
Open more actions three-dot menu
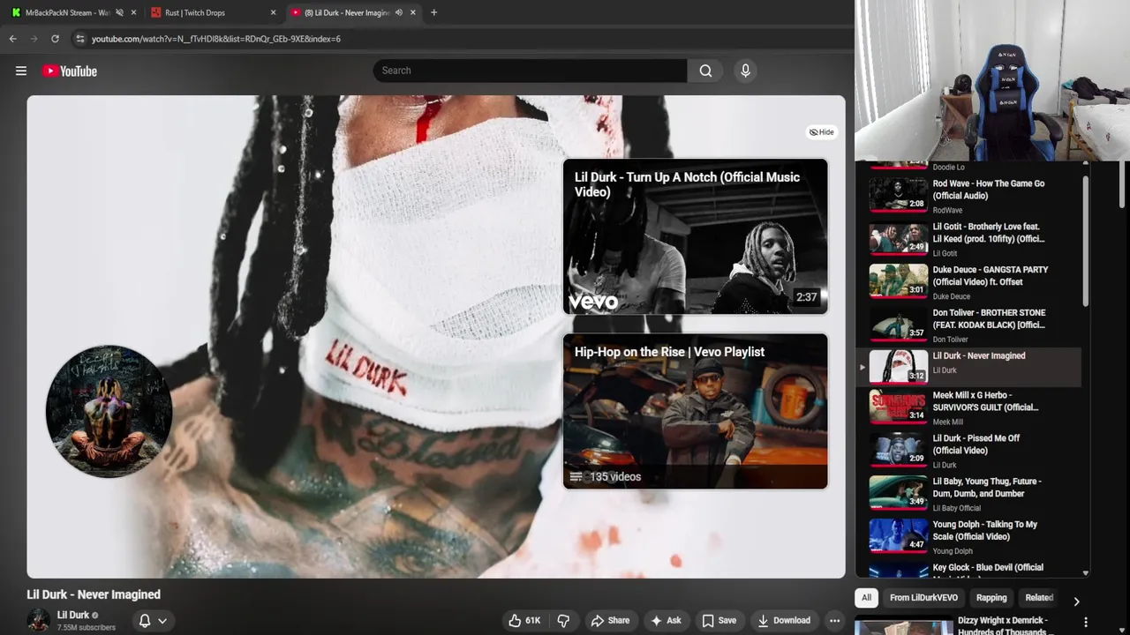pos(834,620)
